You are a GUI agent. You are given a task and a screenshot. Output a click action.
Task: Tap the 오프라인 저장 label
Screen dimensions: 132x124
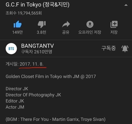tap(90, 32)
